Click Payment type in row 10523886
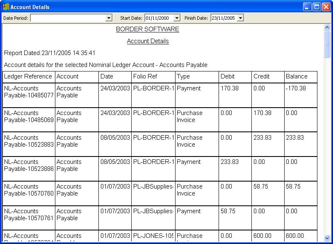Image resolution: width=333 pixels, height=244 pixels. pyautogui.click(x=189, y=162)
